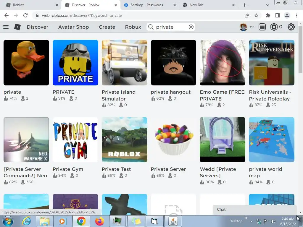The image size is (303, 227).
Task: Open Risk Universalis Private Roleplay link
Action: pos(270,95)
